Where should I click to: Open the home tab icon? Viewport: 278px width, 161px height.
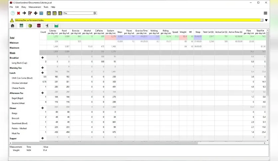[13, 26]
